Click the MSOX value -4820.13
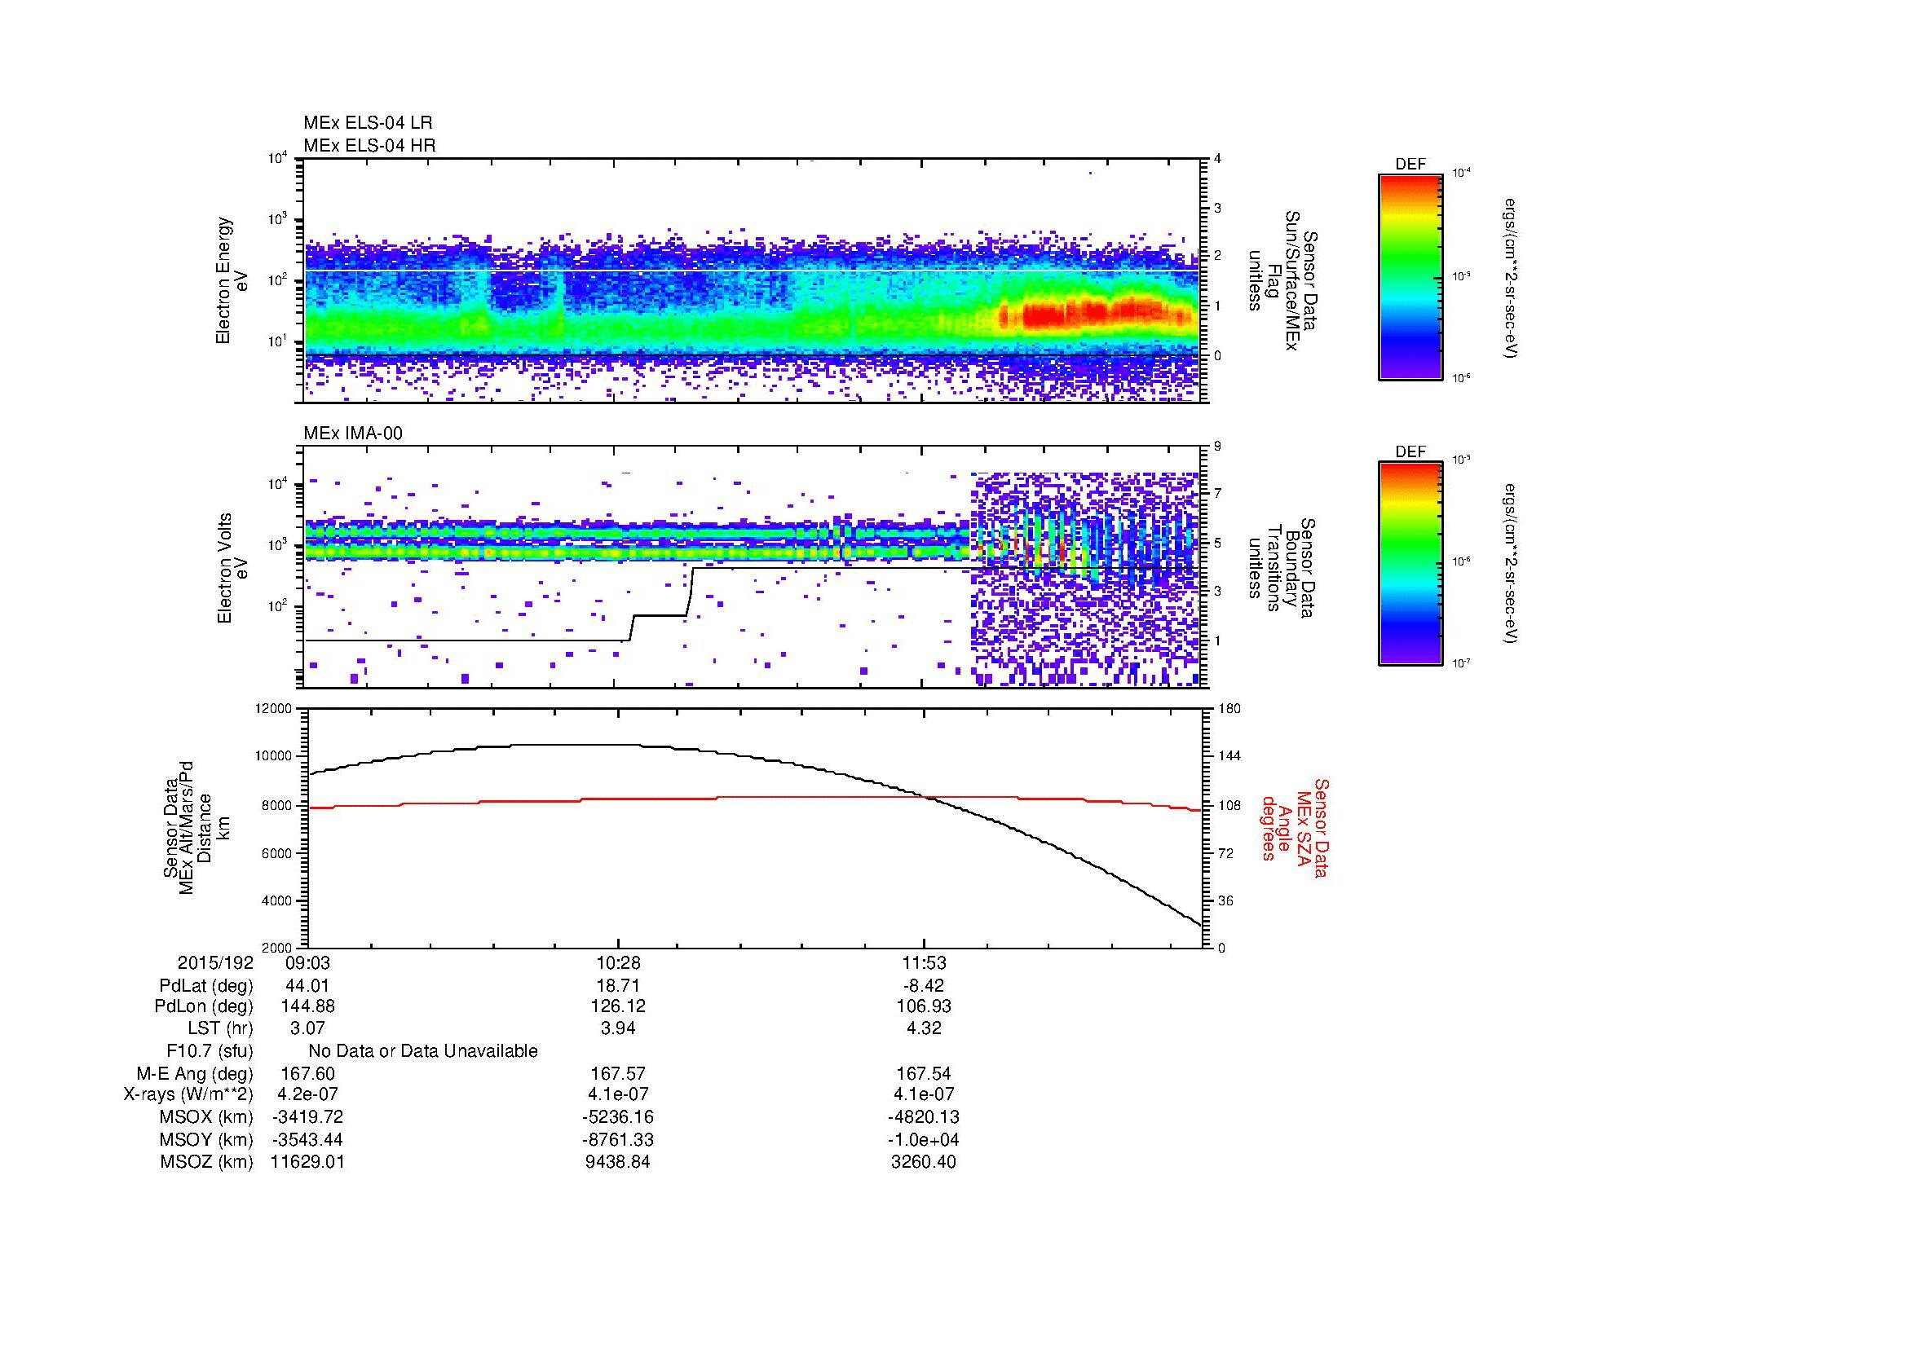This screenshot has height=1347, width=1907. pos(924,1117)
